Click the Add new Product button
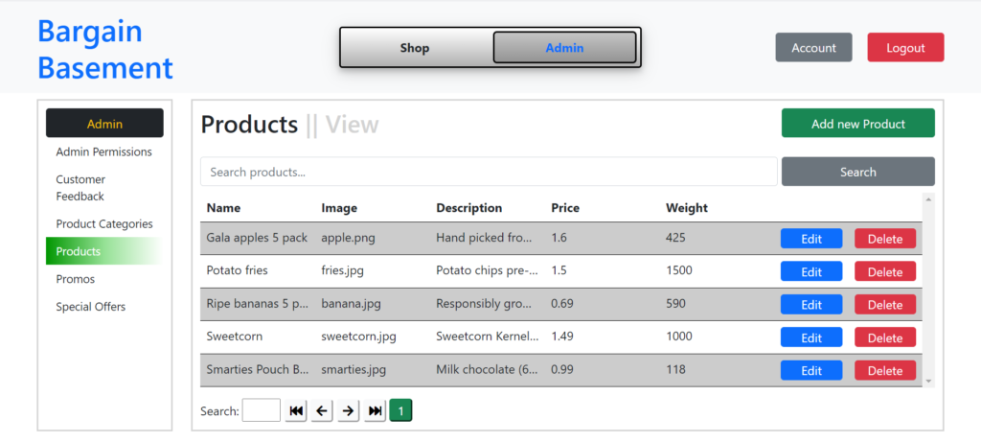The width and height of the screenshot is (981, 442). click(x=857, y=124)
